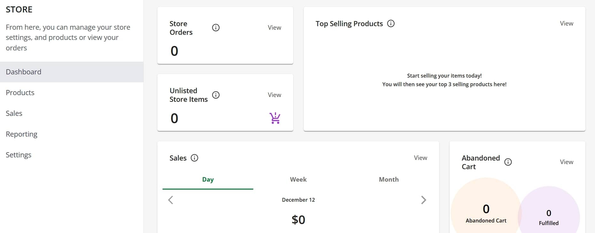The width and height of the screenshot is (595, 233).
Task: Open Settings in the store sidebar
Action: coord(19,155)
